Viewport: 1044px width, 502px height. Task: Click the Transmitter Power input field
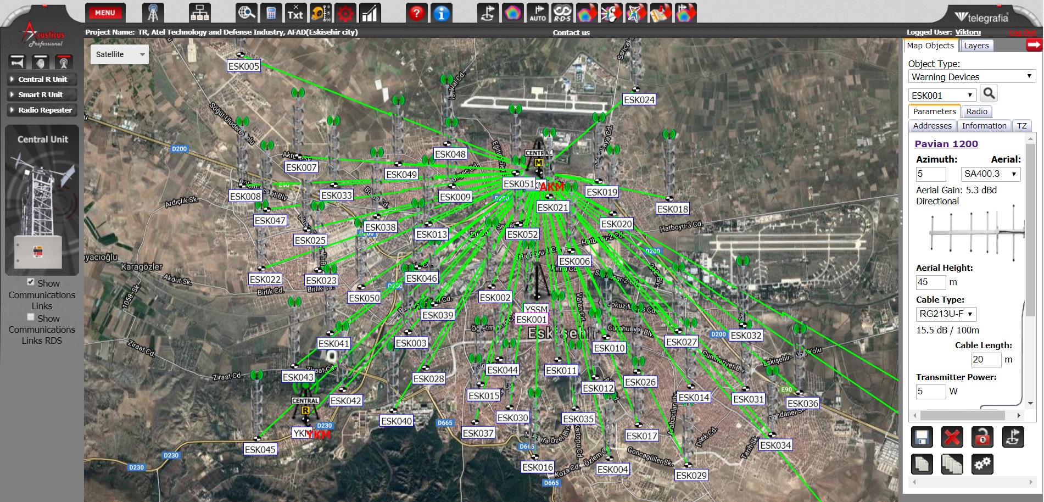click(x=931, y=392)
